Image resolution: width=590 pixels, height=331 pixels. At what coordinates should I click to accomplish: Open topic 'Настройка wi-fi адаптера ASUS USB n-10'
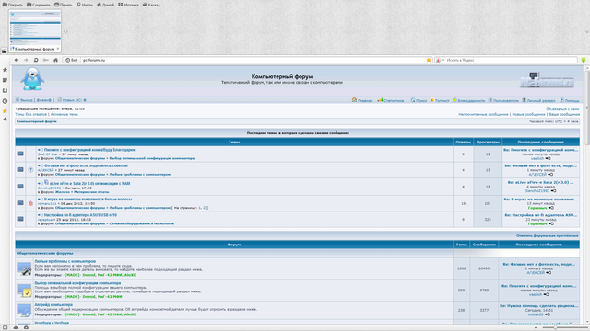(80, 215)
